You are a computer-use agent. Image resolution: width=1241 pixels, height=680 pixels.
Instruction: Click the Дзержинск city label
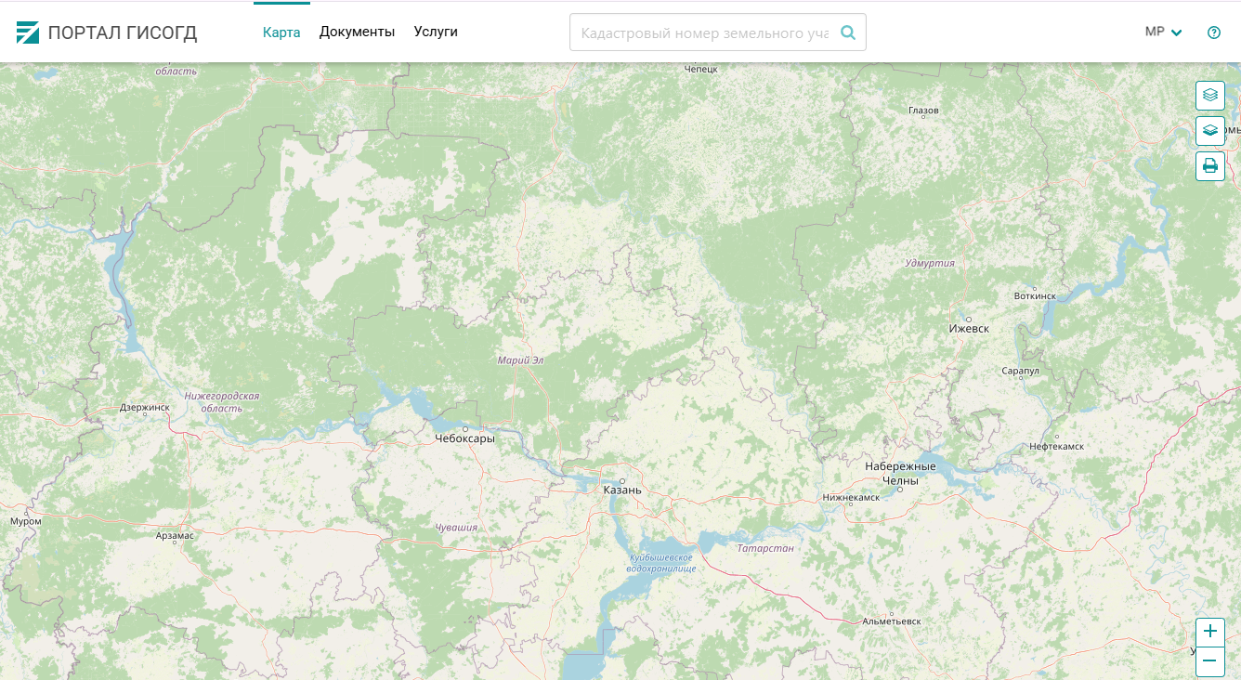tap(145, 407)
